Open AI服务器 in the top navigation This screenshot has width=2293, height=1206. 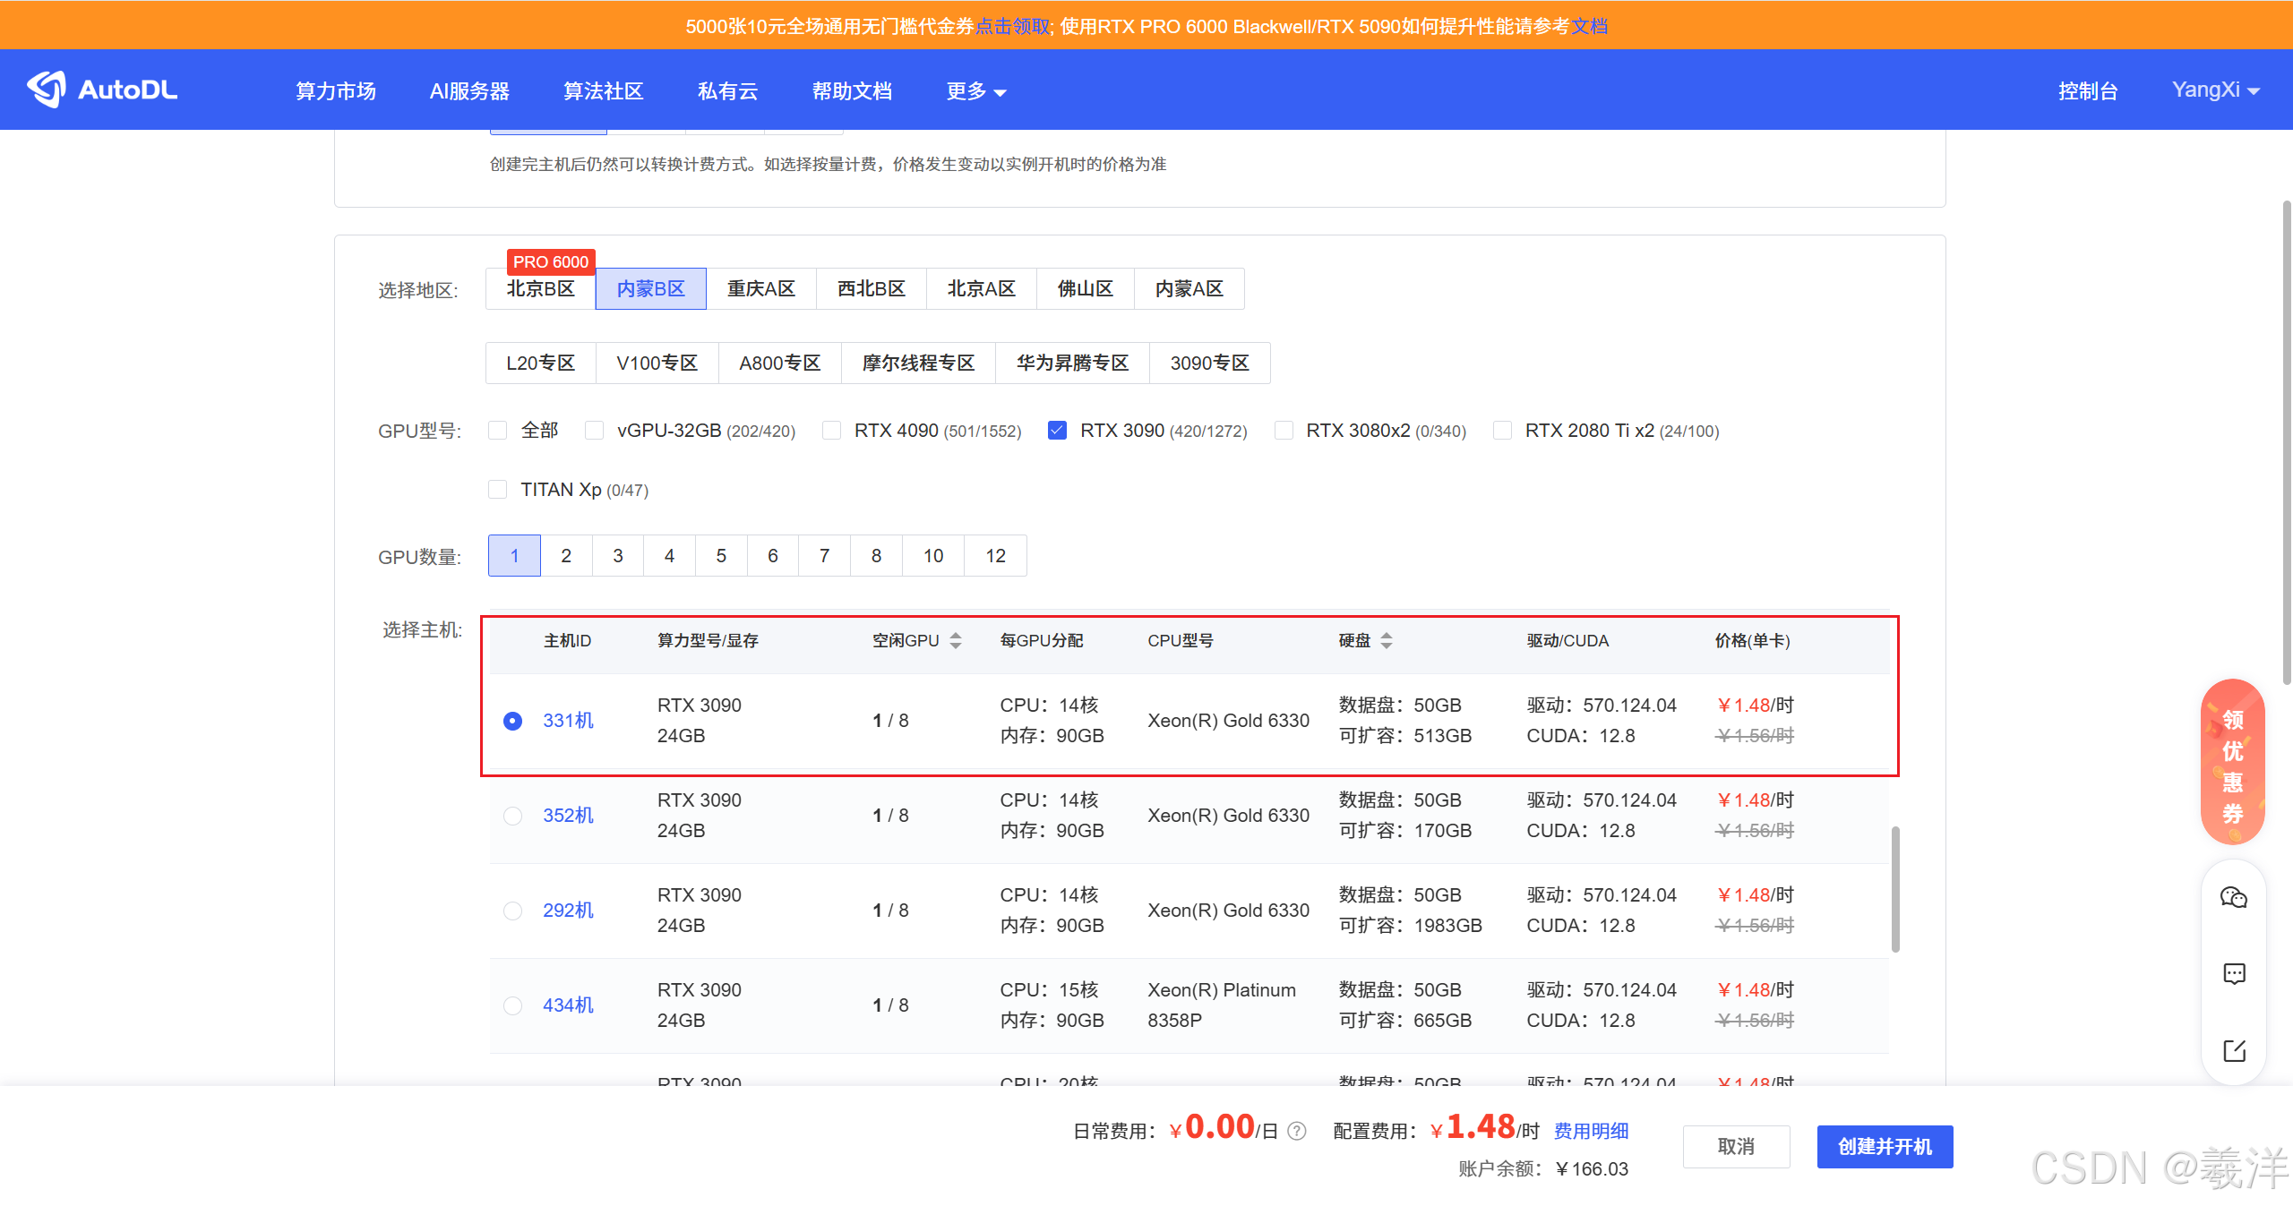click(x=469, y=91)
